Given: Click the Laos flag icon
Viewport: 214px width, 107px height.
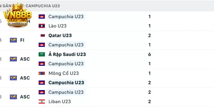Looking at the screenshot, I should [41, 26].
